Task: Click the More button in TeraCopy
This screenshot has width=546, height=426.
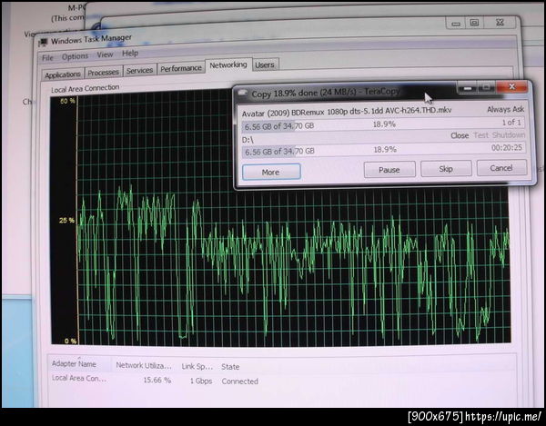Action: (x=271, y=172)
